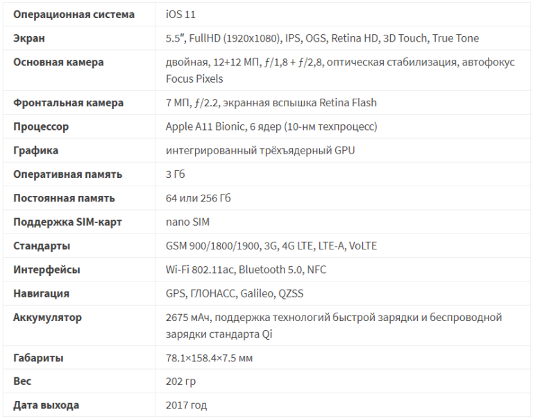The image size is (533, 419).
Task: Click the '3 Гб' memory value
Action: tap(176, 174)
